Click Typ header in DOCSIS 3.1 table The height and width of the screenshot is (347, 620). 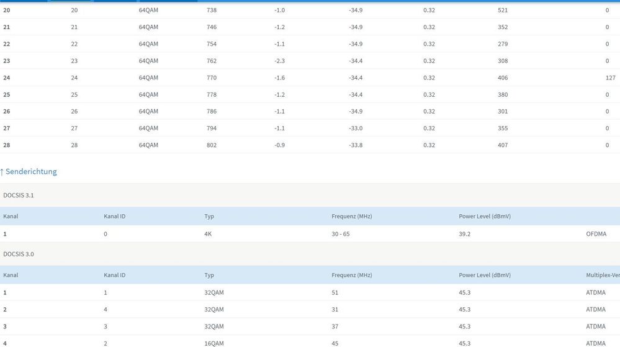(209, 217)
